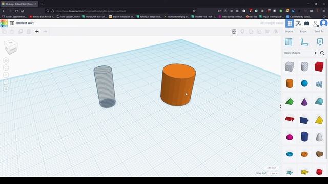
Task: Switch to Bricks mode
Action: click(306, 24)
